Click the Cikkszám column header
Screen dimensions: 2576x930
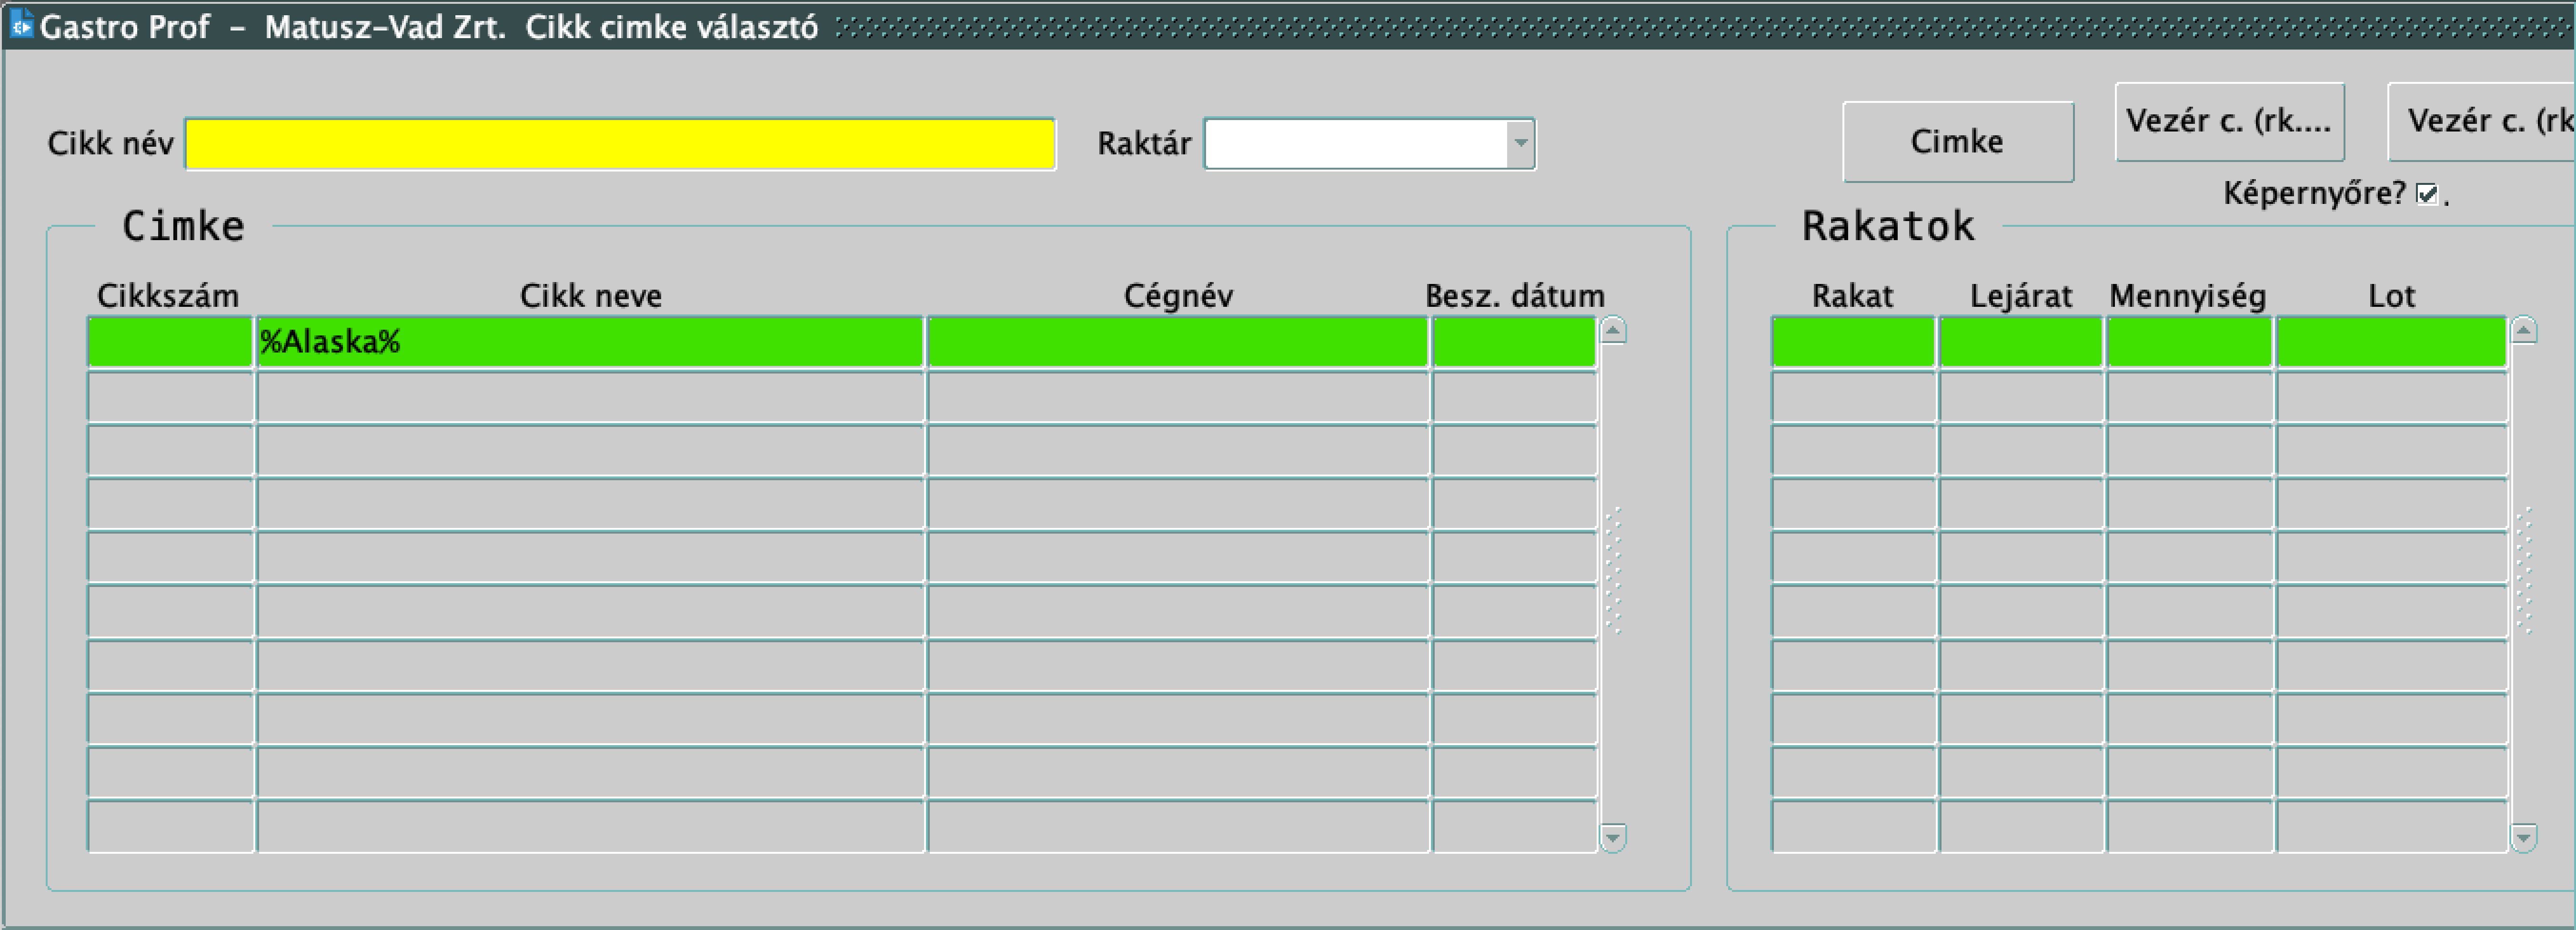(x=168, y=296)
